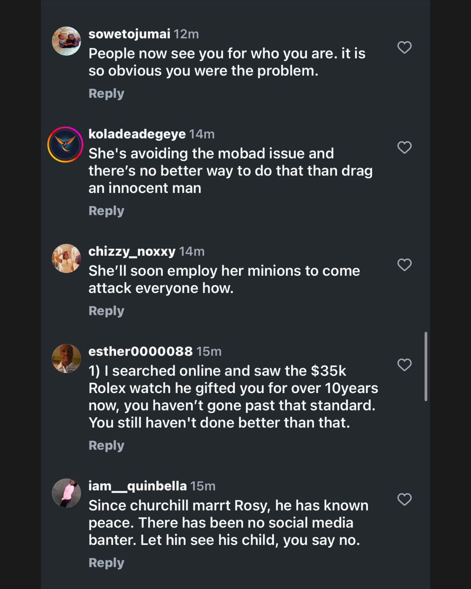
Task: Visit the koladeadegeye username link
Action: [x=137, y=134]
